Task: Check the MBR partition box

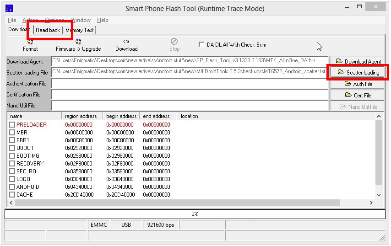Action: [x=12, y=133]
